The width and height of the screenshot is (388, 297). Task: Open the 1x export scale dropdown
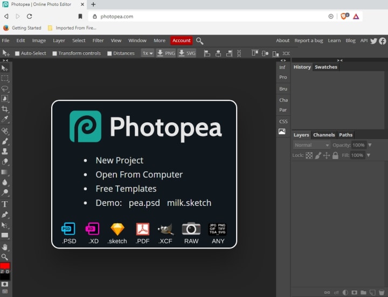[148, 53]
